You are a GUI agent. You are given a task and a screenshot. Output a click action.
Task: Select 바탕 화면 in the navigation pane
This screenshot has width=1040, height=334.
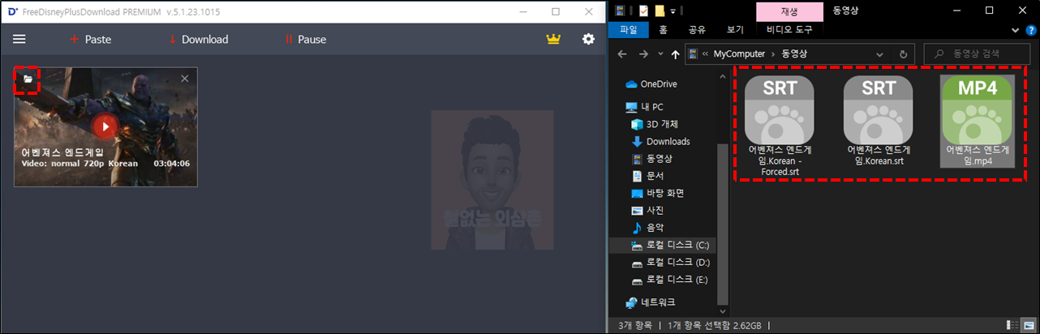tap(657, 193)
